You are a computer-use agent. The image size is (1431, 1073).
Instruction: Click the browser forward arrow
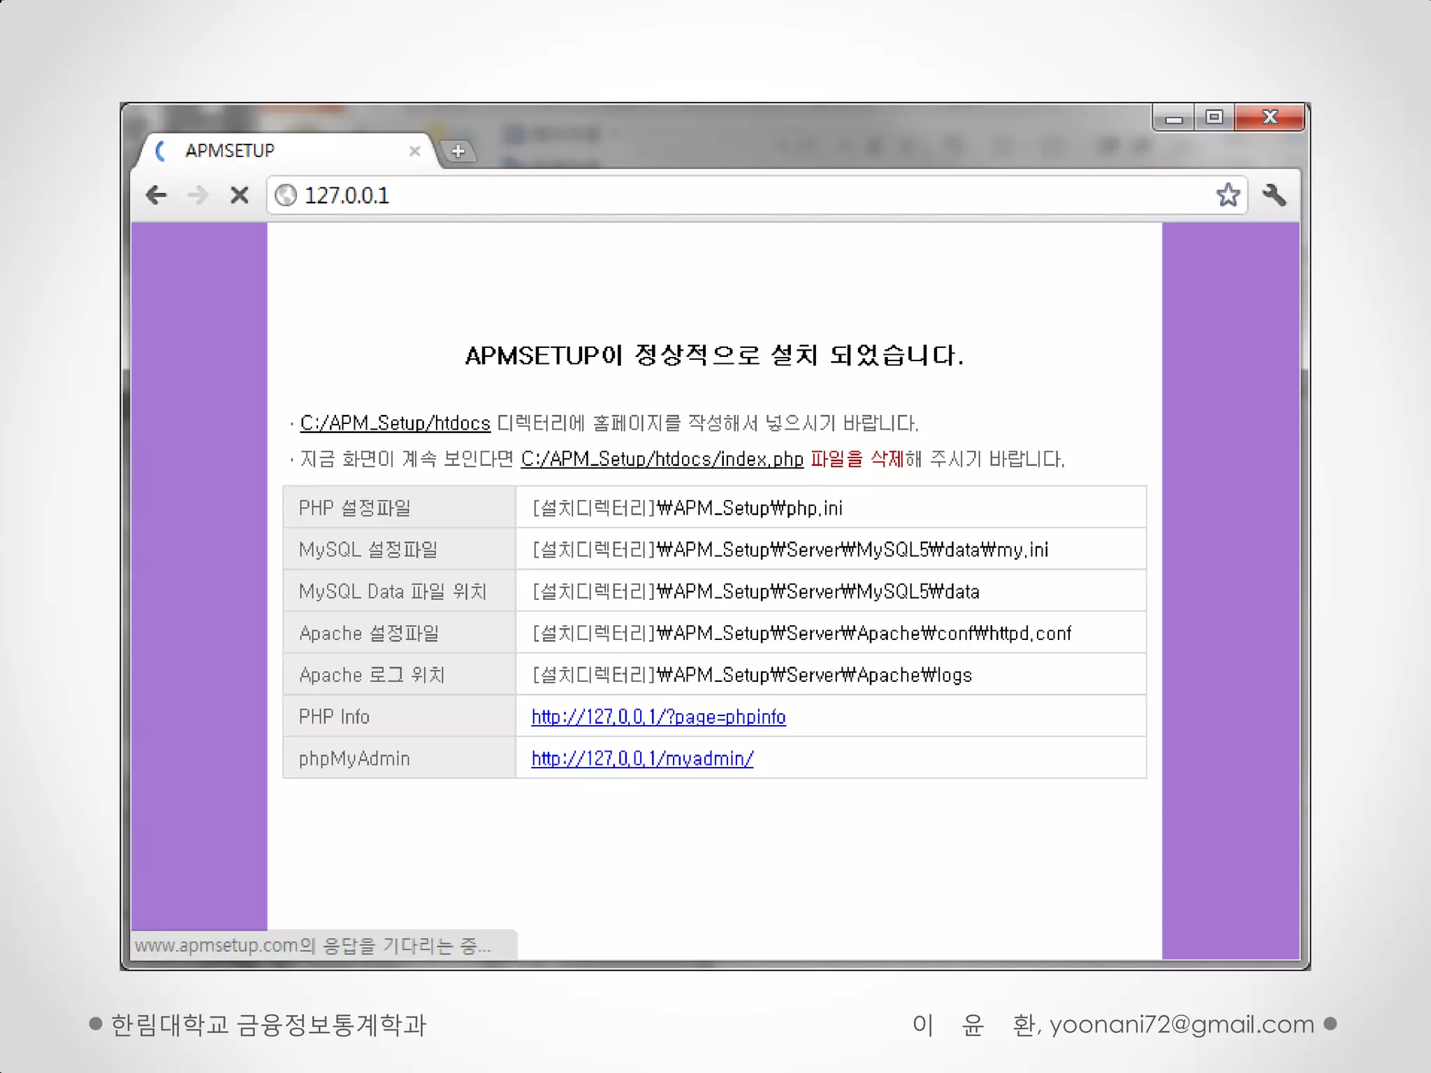198,195
